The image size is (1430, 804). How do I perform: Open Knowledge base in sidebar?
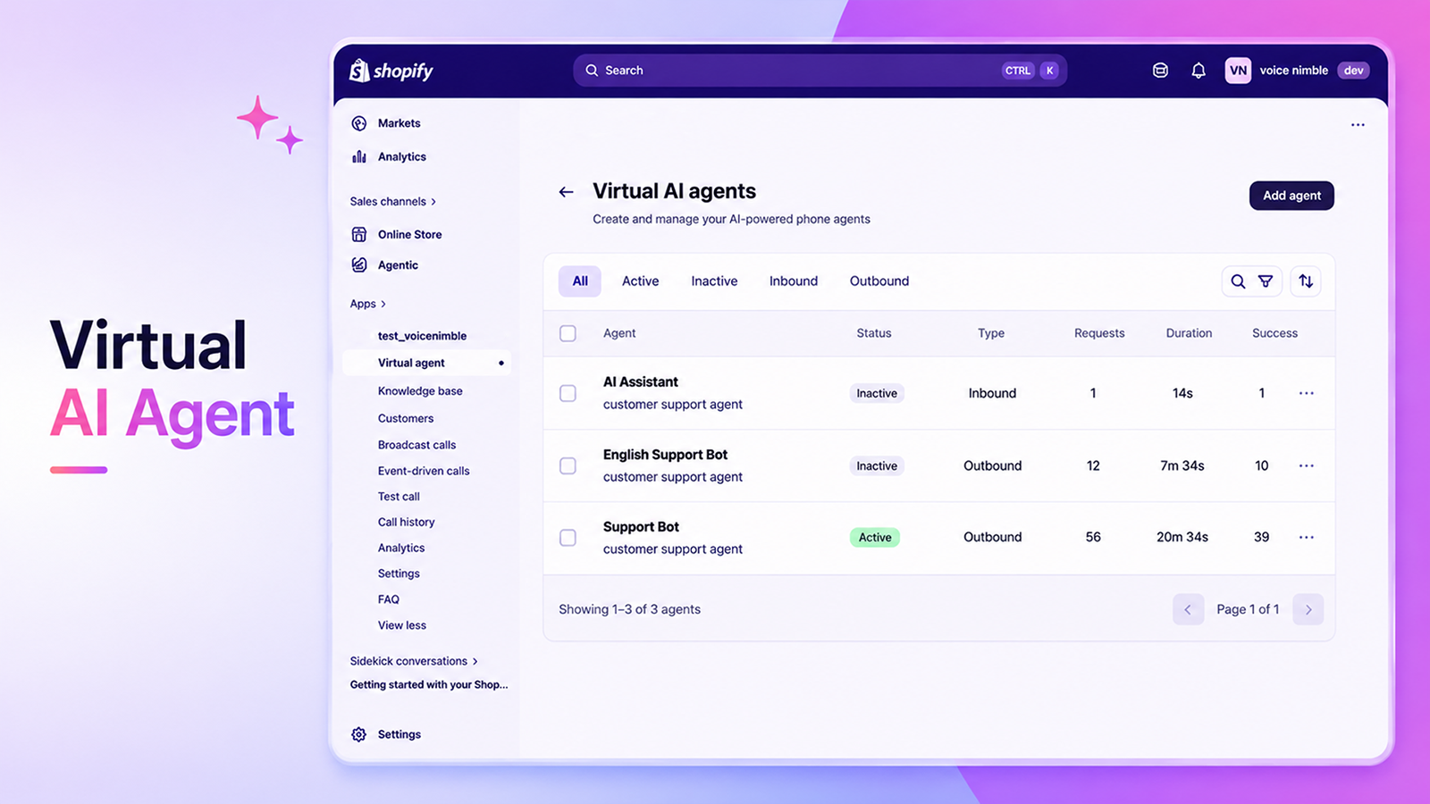click(x=420, y=391)
